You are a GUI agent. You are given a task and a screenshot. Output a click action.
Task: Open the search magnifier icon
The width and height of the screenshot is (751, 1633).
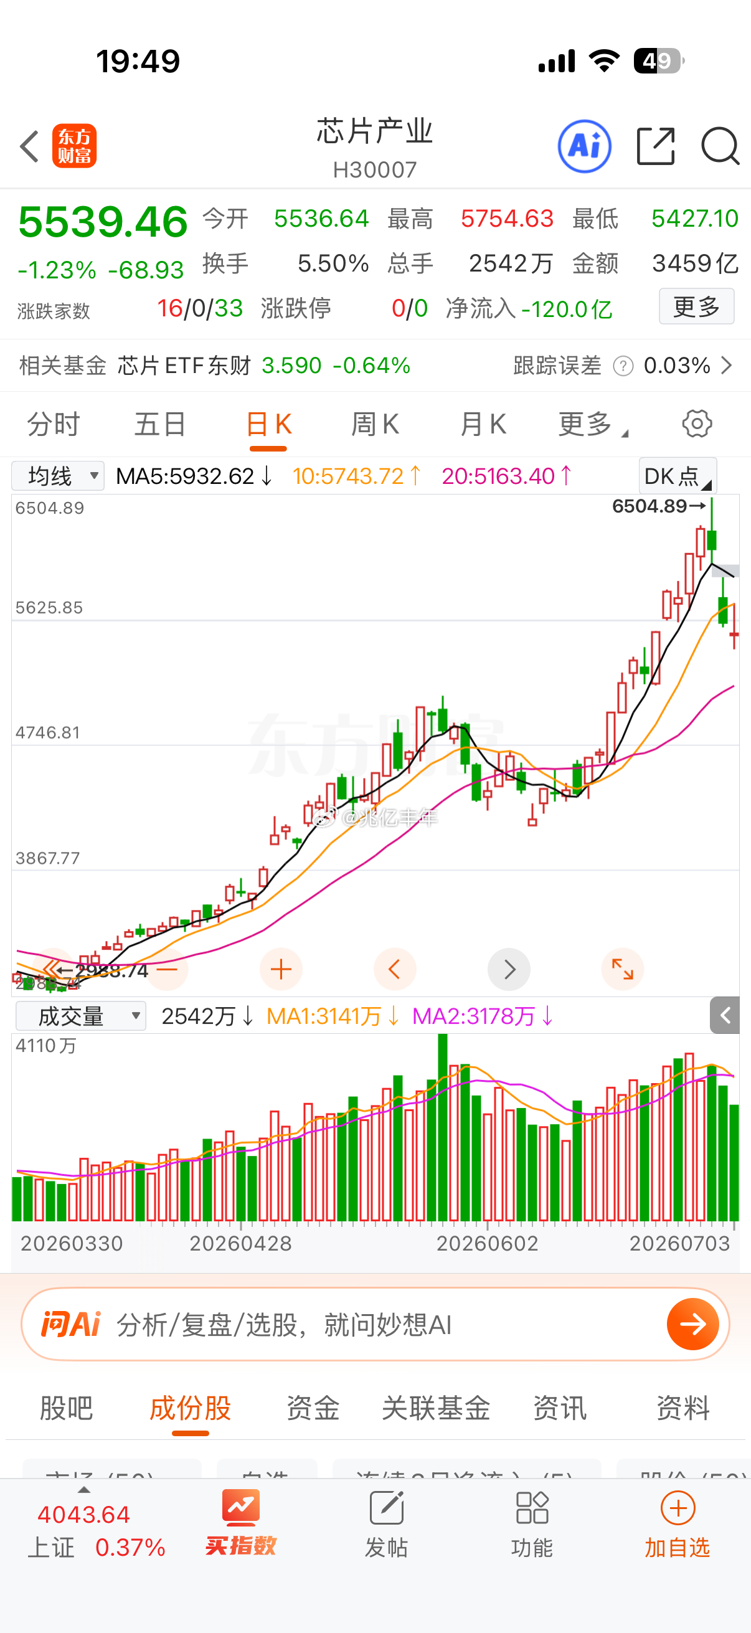720,146
